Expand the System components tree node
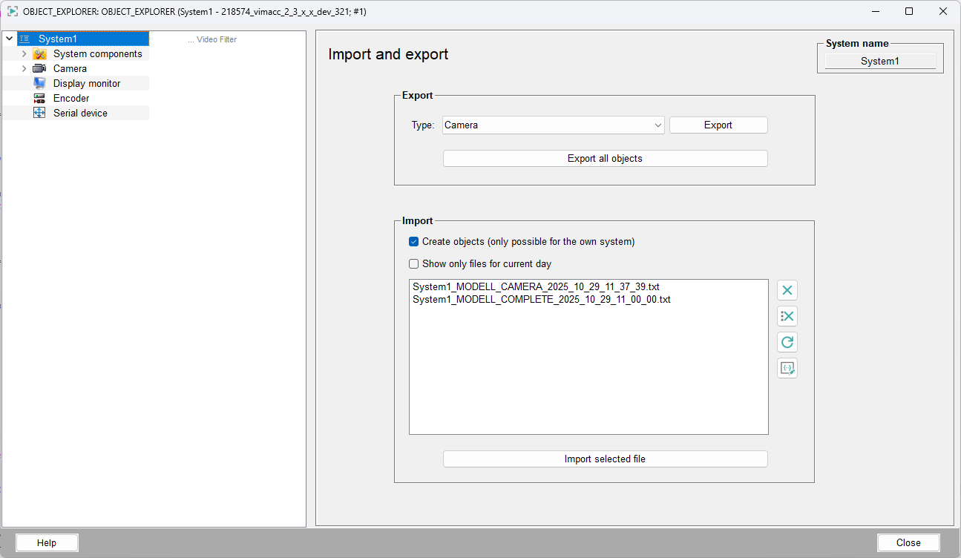 (24, 54)
